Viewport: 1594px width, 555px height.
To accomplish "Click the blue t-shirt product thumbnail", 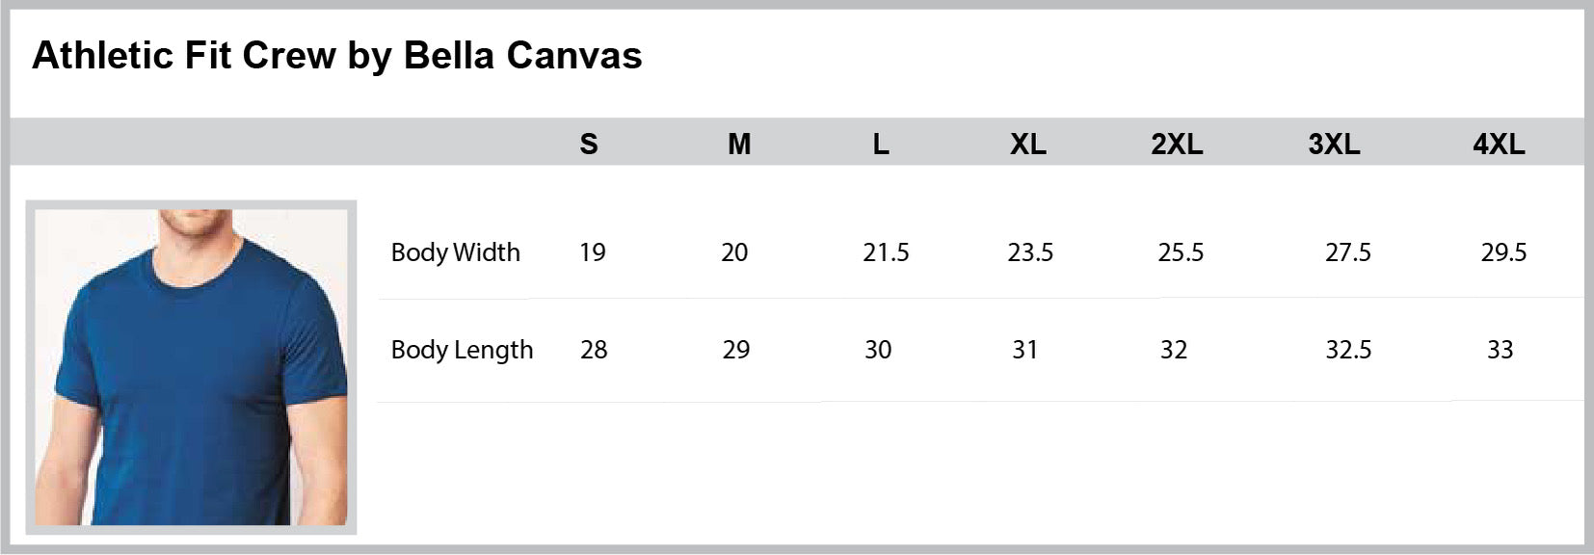I will coord(191,366).
